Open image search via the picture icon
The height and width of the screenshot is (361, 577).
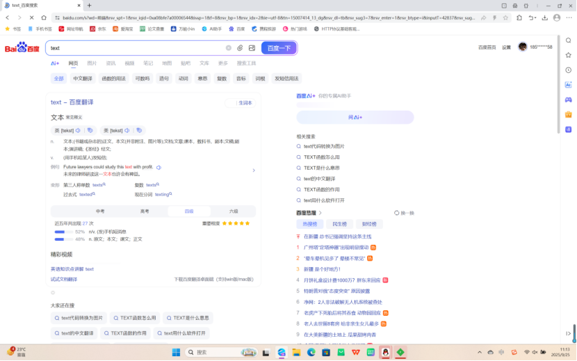(x=252, y=48)
